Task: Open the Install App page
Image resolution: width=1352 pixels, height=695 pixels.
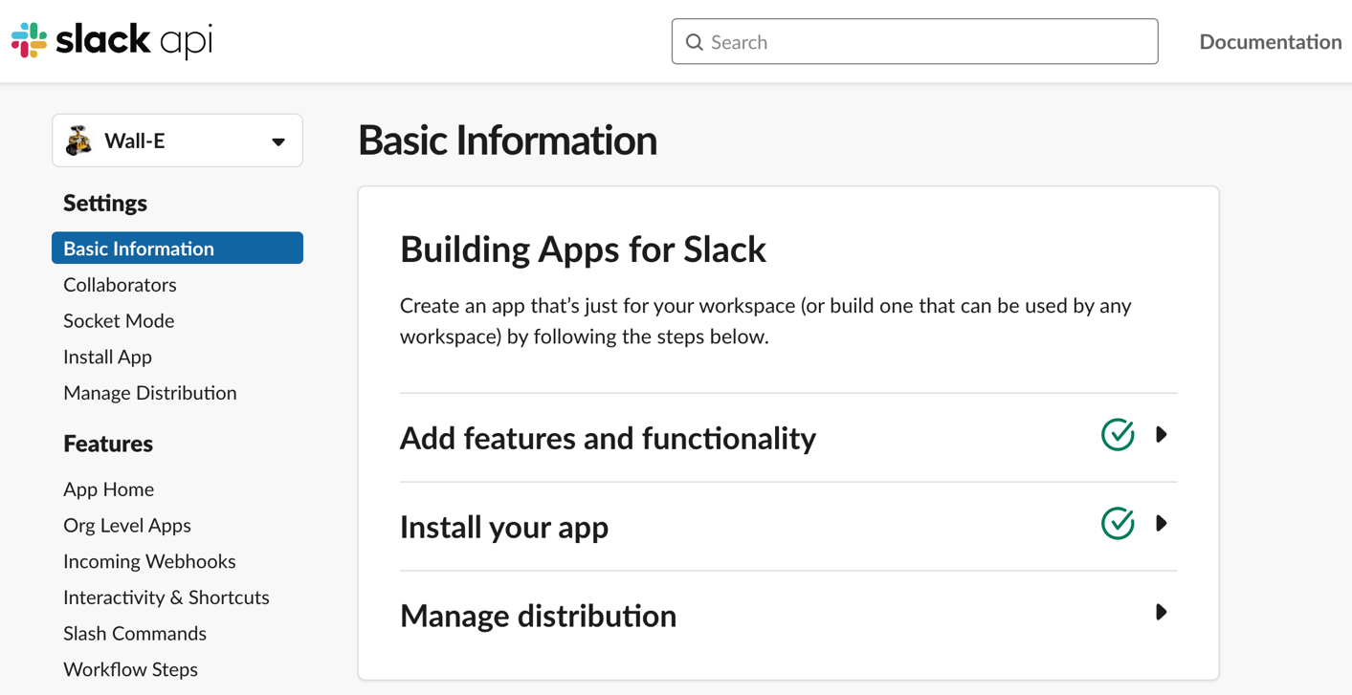Action: point(107,358)
